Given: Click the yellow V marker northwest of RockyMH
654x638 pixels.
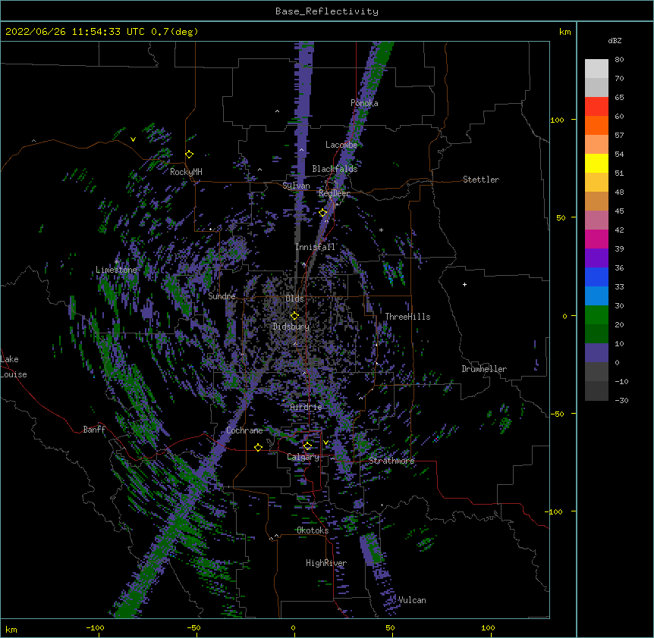Looking at the screenshot, I should pos(133,139).
